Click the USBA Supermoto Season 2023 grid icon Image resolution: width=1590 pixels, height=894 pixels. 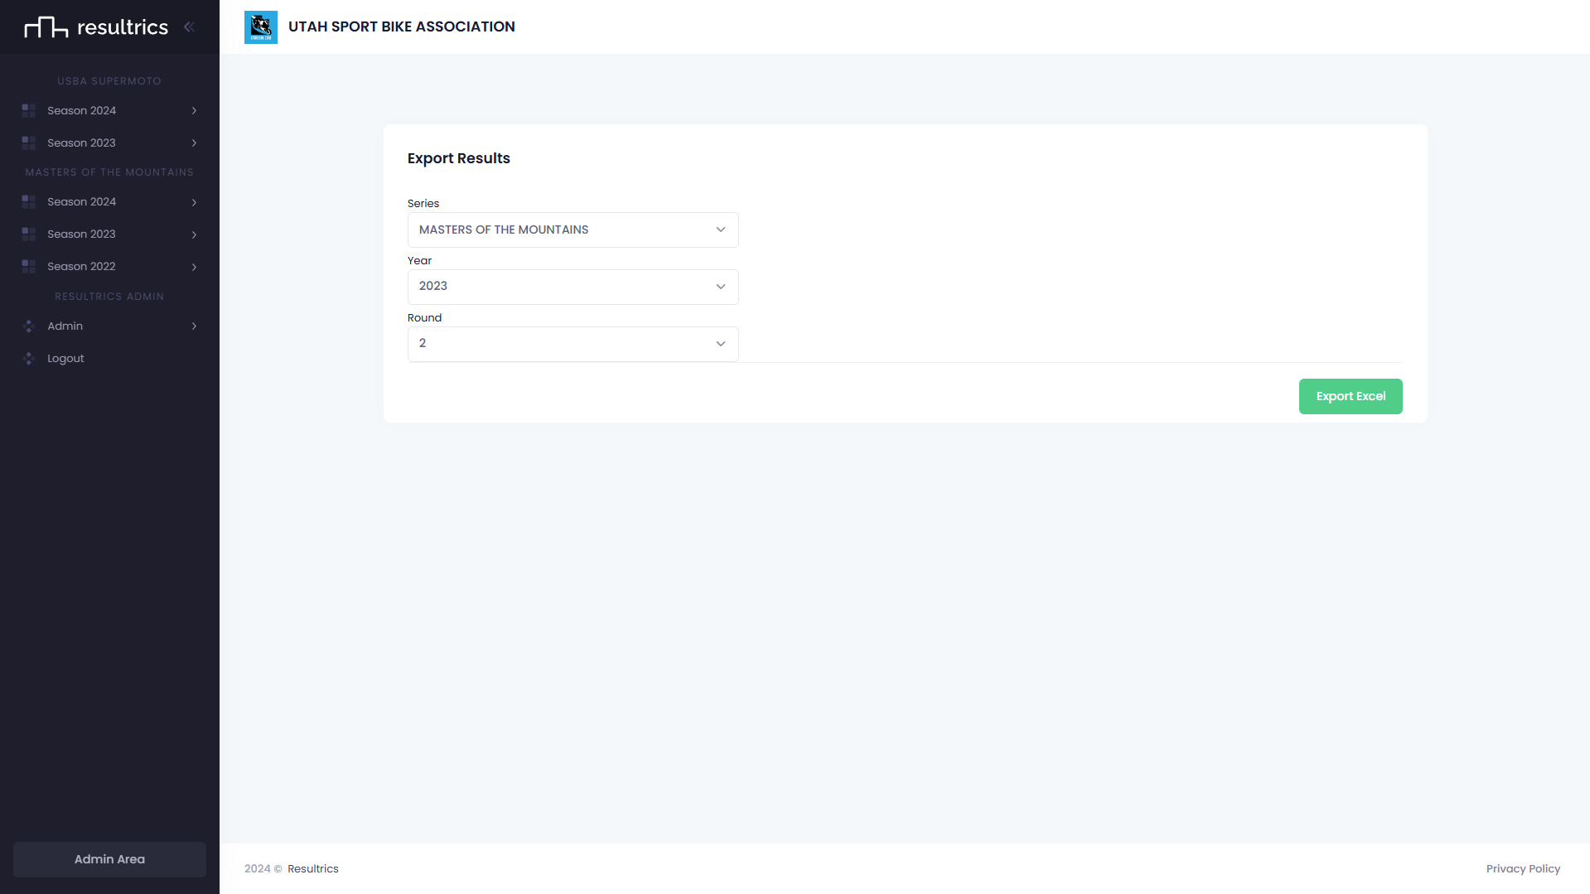(29, 143)
